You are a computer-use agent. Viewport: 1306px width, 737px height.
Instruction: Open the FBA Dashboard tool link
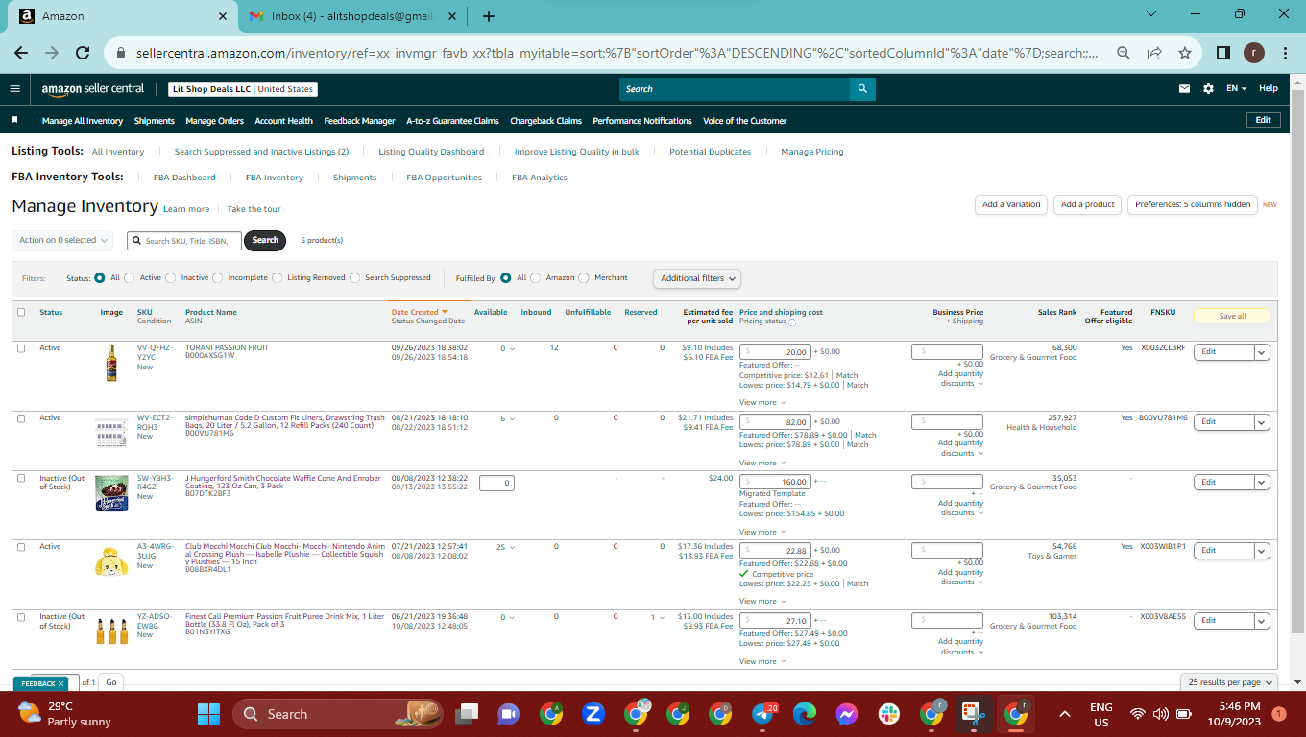(184, 178)
